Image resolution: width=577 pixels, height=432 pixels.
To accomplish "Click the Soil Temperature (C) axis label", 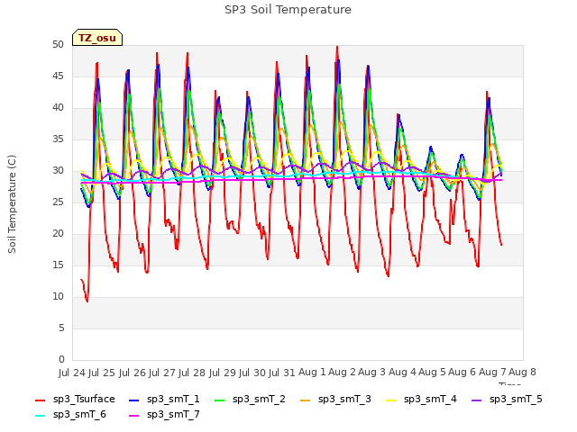I will click(12, 204).
